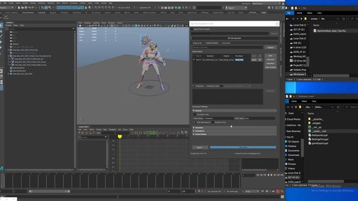This screenshot has height=201, width=358.
Task: Click play forwards in Maya playback controls
Action: (271, 175)
